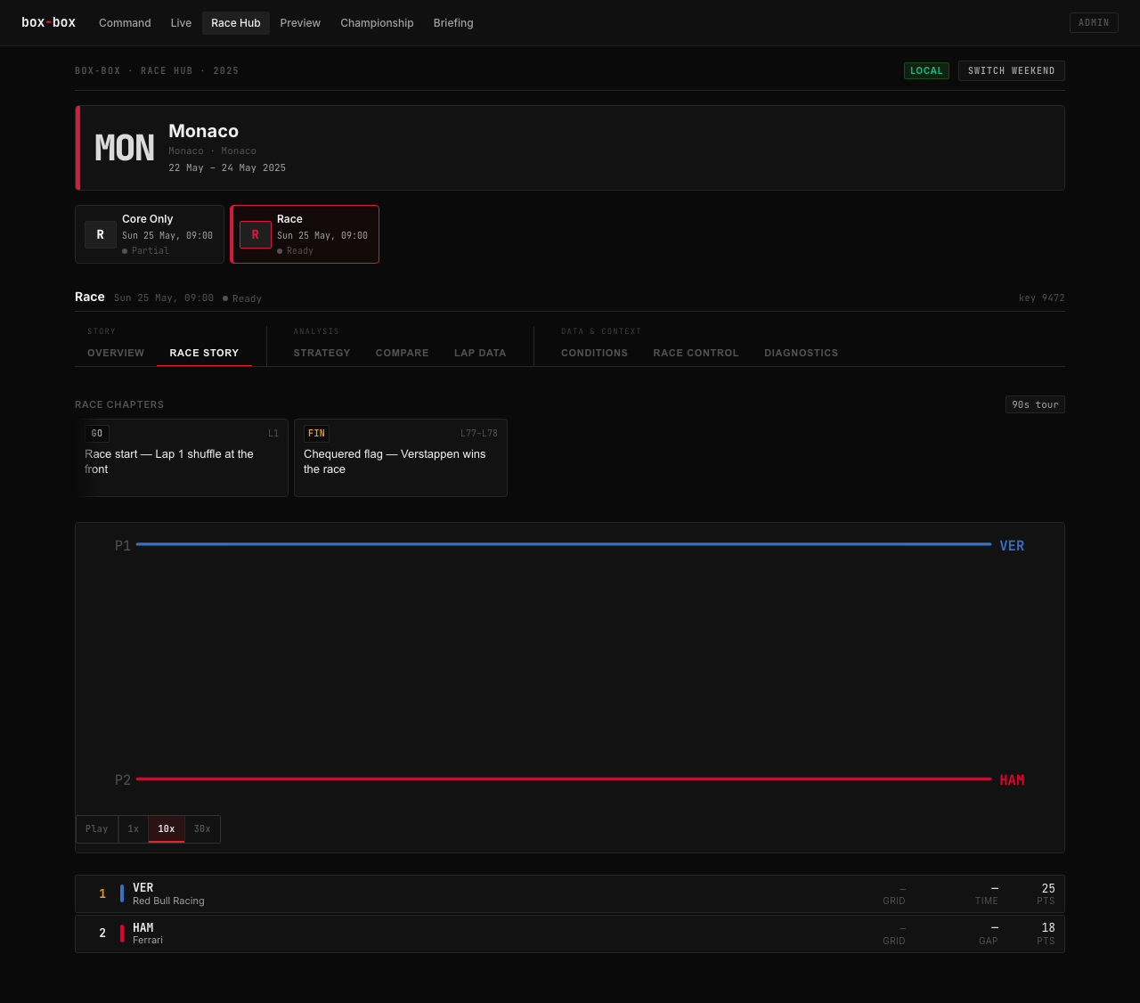Select the Race Hub nav item

coord(236,23)
